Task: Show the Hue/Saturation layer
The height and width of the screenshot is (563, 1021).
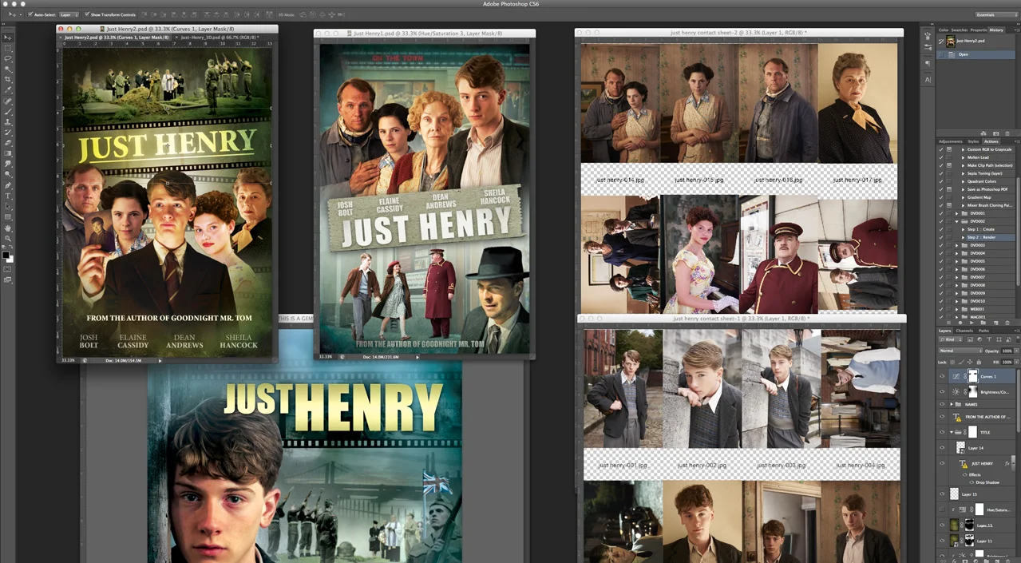Action: (x=943, y=509)
